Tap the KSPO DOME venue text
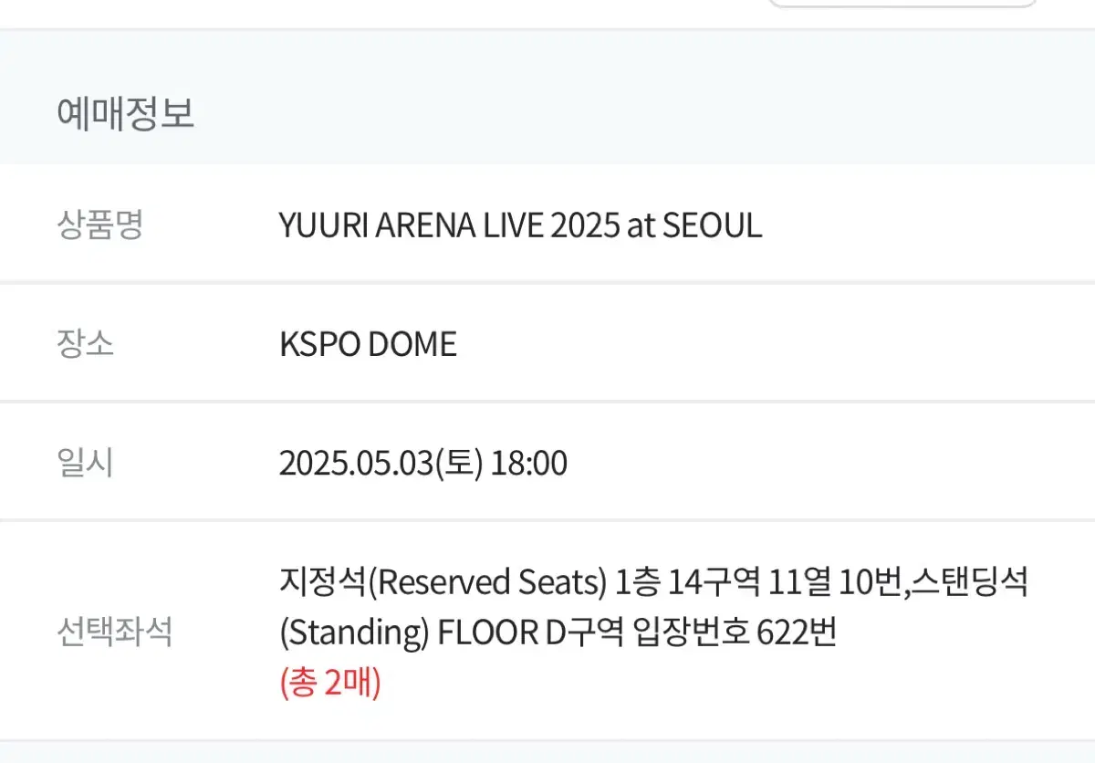This screenshot has width=1095, height=763. coord(368,344)
